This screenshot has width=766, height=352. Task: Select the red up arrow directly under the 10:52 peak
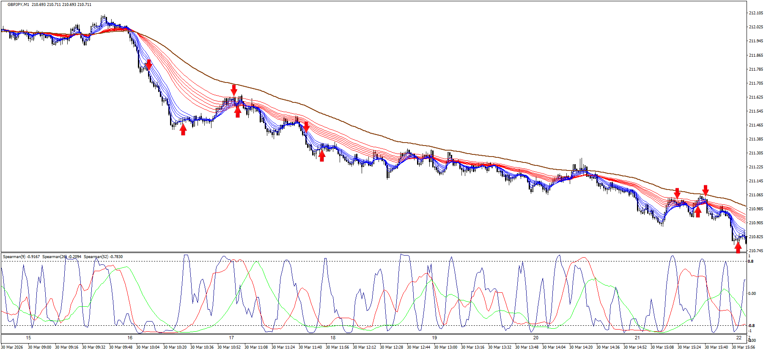[238, 112]
